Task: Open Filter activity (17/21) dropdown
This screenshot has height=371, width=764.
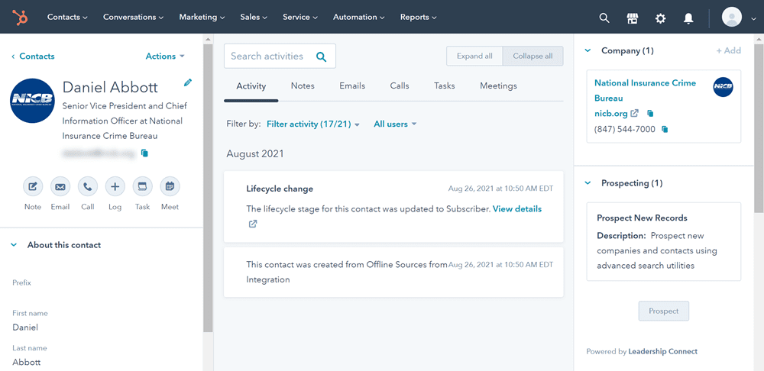Action: 312,124
